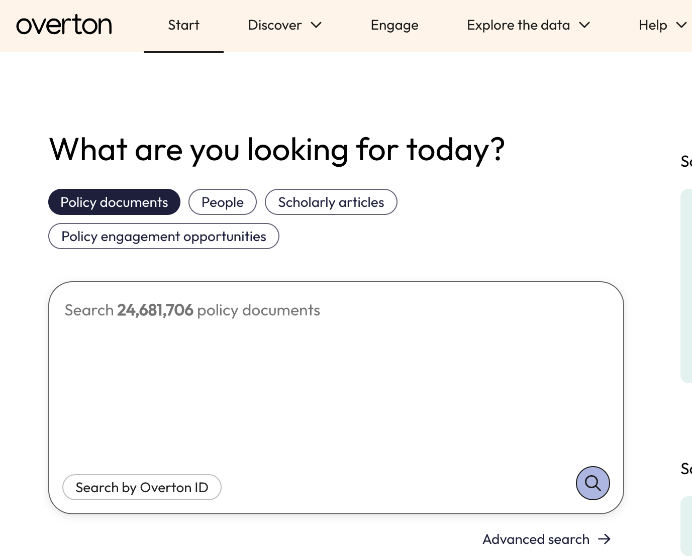Select Policy engagement opportunities search type
Screen dimensions: 692x560
pyautogui.click(x=164, y=236)
